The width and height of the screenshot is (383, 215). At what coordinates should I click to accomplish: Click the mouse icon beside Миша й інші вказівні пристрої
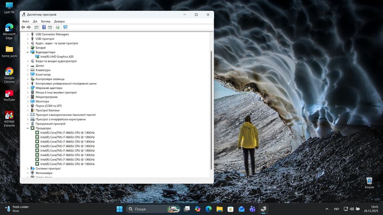pos(32,92)
